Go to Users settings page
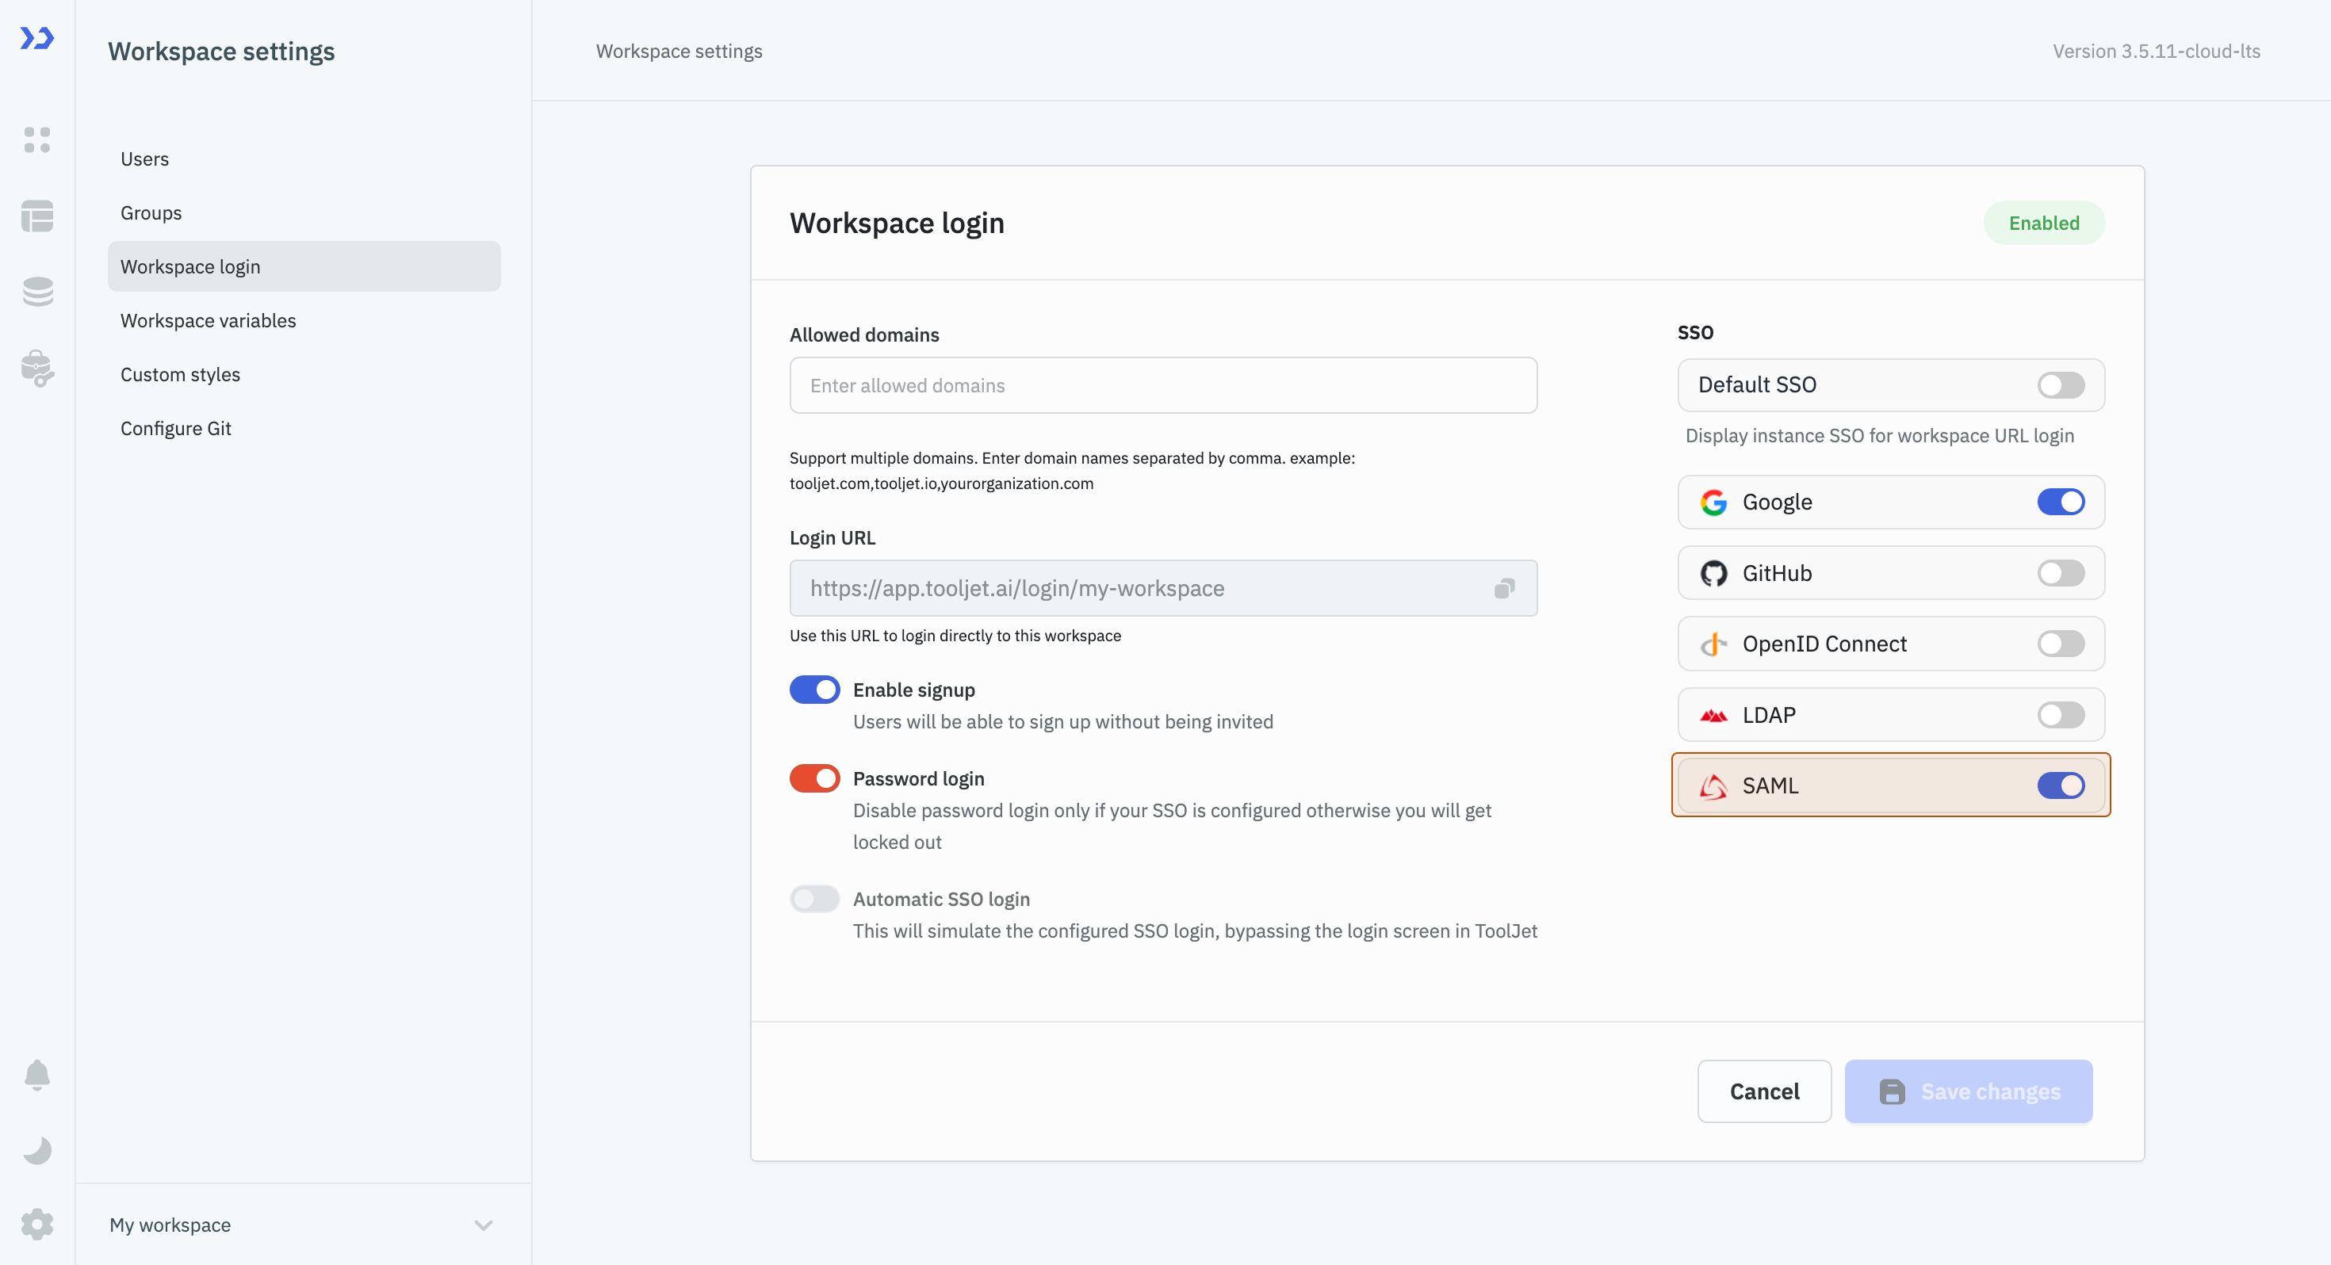The image size is (2331, 1265). (145, 159)
